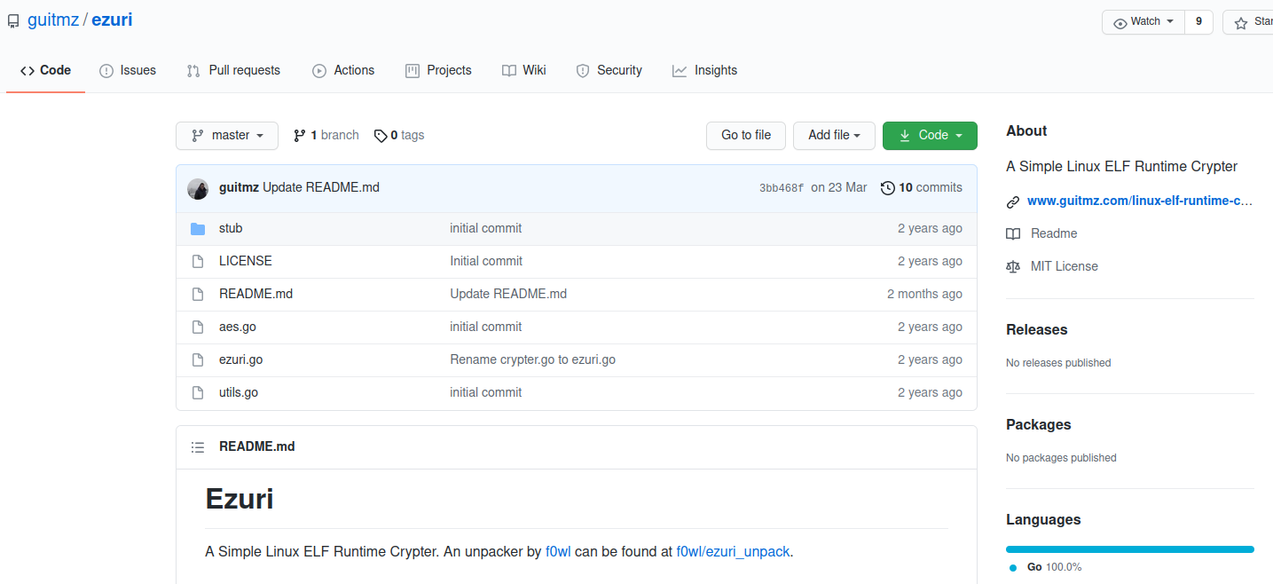Click the stub folder icon
The height and width of the screenshot is (584, 1273).
pyautogui.click(x=198, y=229)
